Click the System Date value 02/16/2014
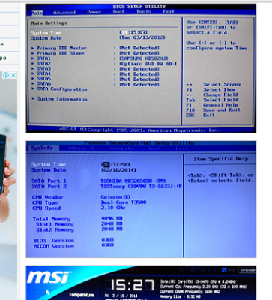 (x=118, y=170)
